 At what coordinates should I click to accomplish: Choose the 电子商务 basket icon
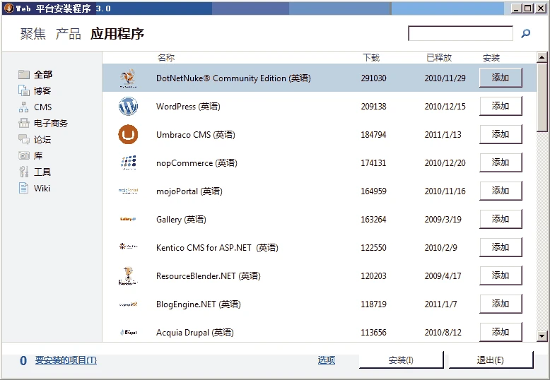coord(24,123)
